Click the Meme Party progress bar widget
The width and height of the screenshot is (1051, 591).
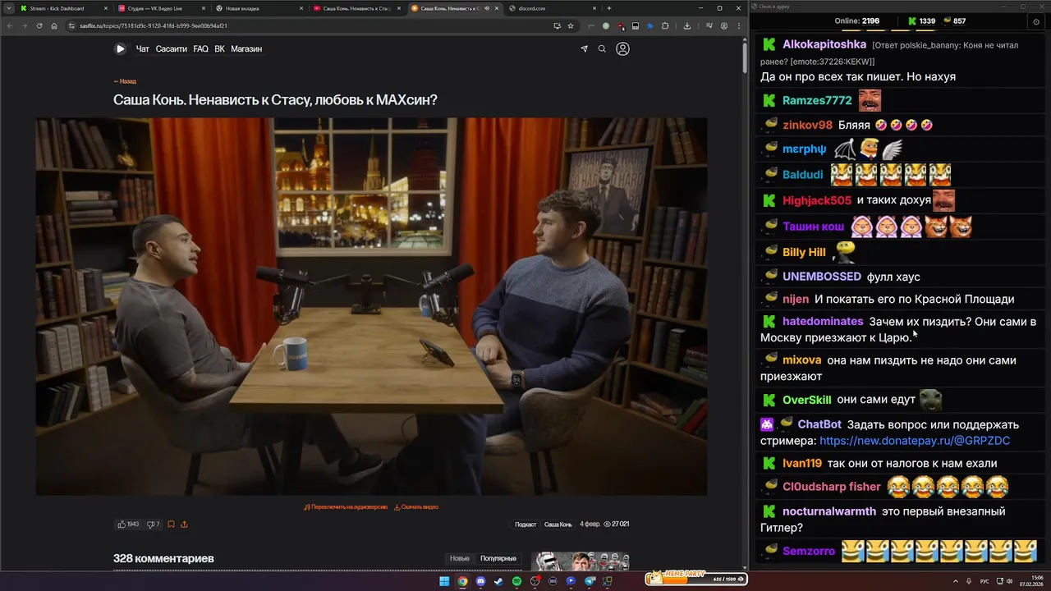(x=695, y=579)
